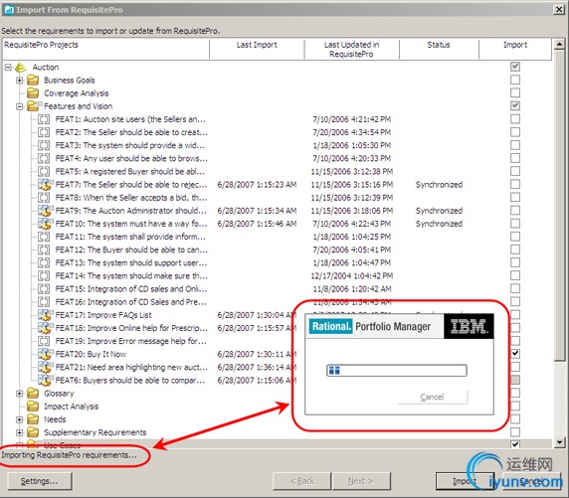The height and width of the screenshot is (498, 569).
Task: Select FEAT13: The system should support user
Action: point(131,262)
